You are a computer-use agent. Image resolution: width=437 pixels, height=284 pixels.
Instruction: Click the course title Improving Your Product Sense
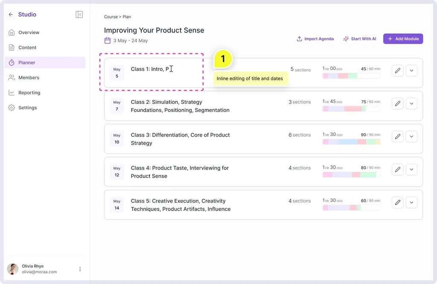pos(154,30)
